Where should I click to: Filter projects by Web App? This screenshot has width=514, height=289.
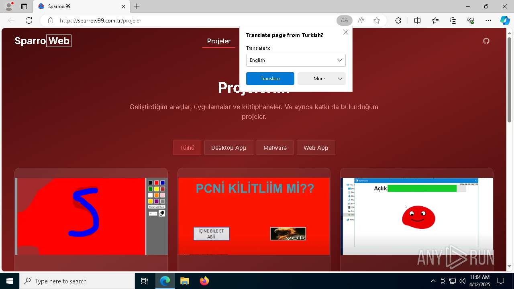click(x=316, y=148)
